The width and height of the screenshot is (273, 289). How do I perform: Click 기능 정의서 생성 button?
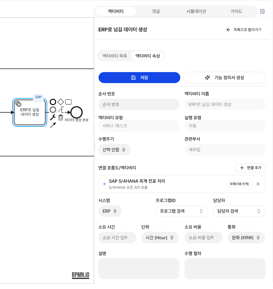[224, 78]
